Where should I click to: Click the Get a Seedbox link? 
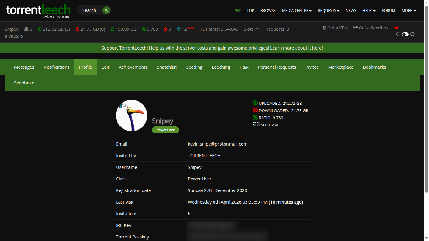pos(374,28)
